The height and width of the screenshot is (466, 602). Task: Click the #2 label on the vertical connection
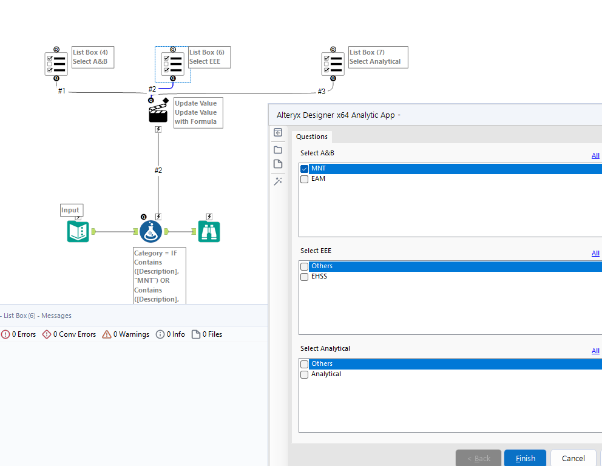coord(158,170)
